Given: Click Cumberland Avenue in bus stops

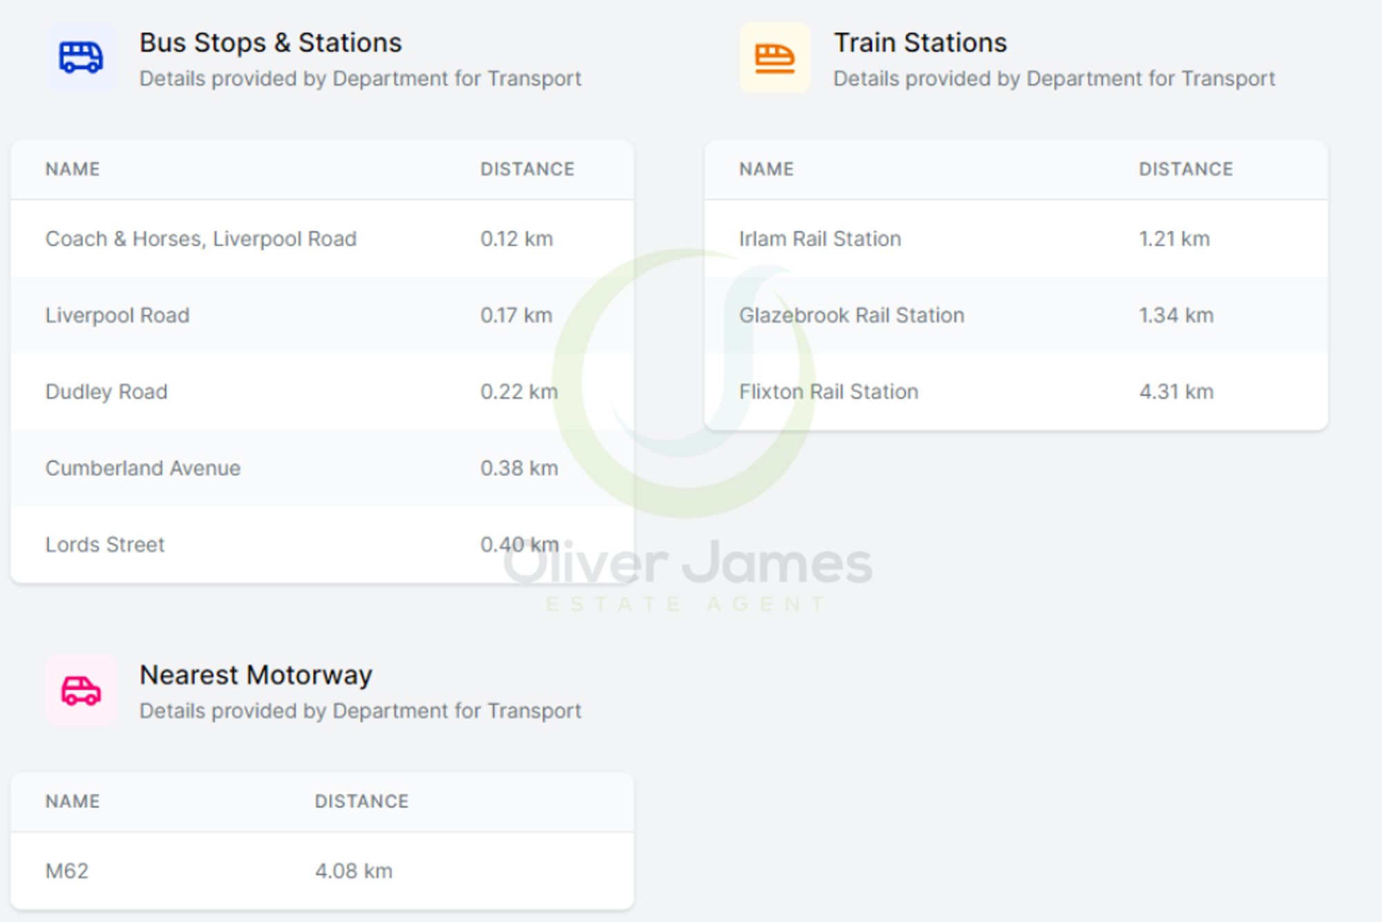Looking at the screenshot, I should coord(143,469).
